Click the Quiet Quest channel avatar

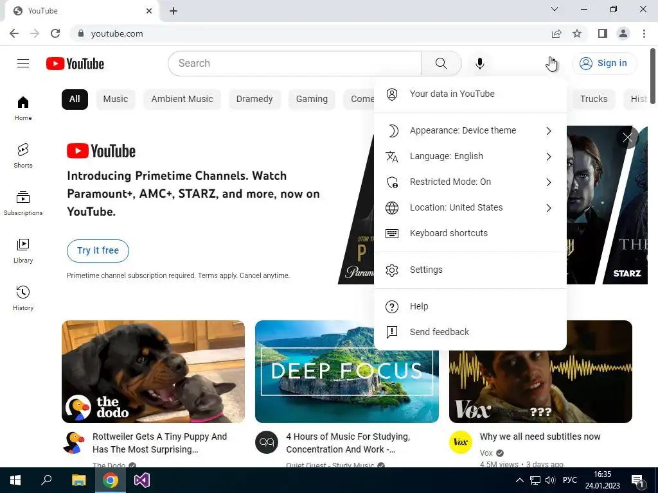coord(267,442)
